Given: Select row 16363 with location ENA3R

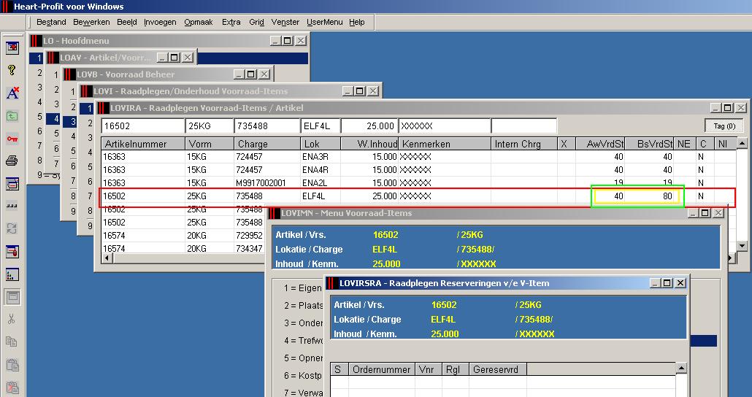Looking at the screenshot, I should [x=418, y=157].
